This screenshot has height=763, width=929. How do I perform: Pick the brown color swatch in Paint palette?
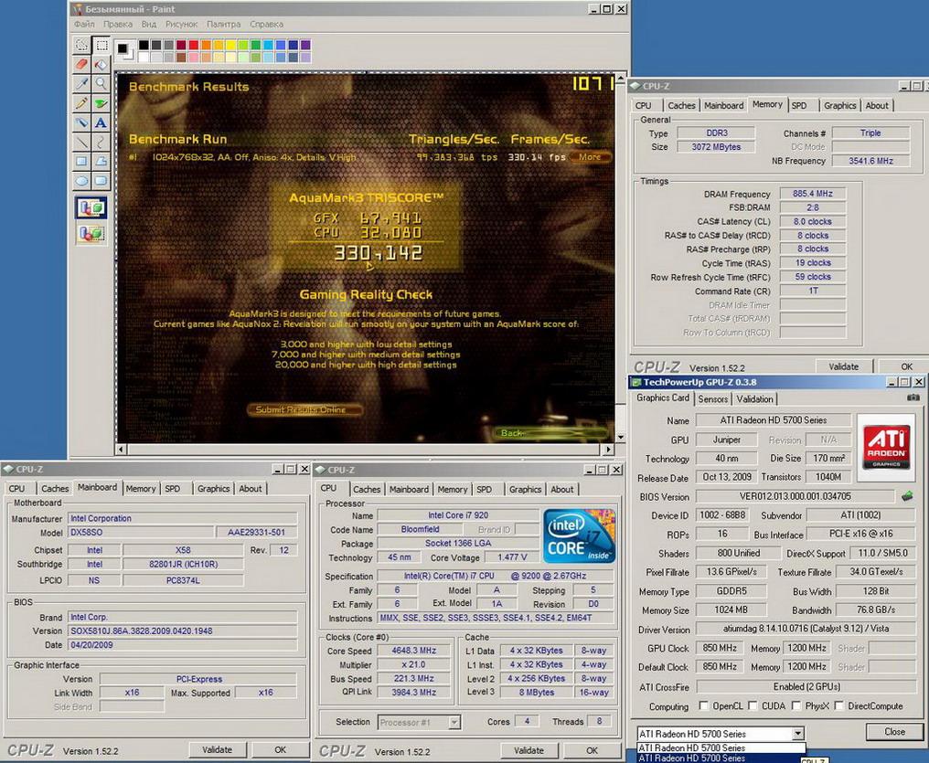(x=181, y=58)
